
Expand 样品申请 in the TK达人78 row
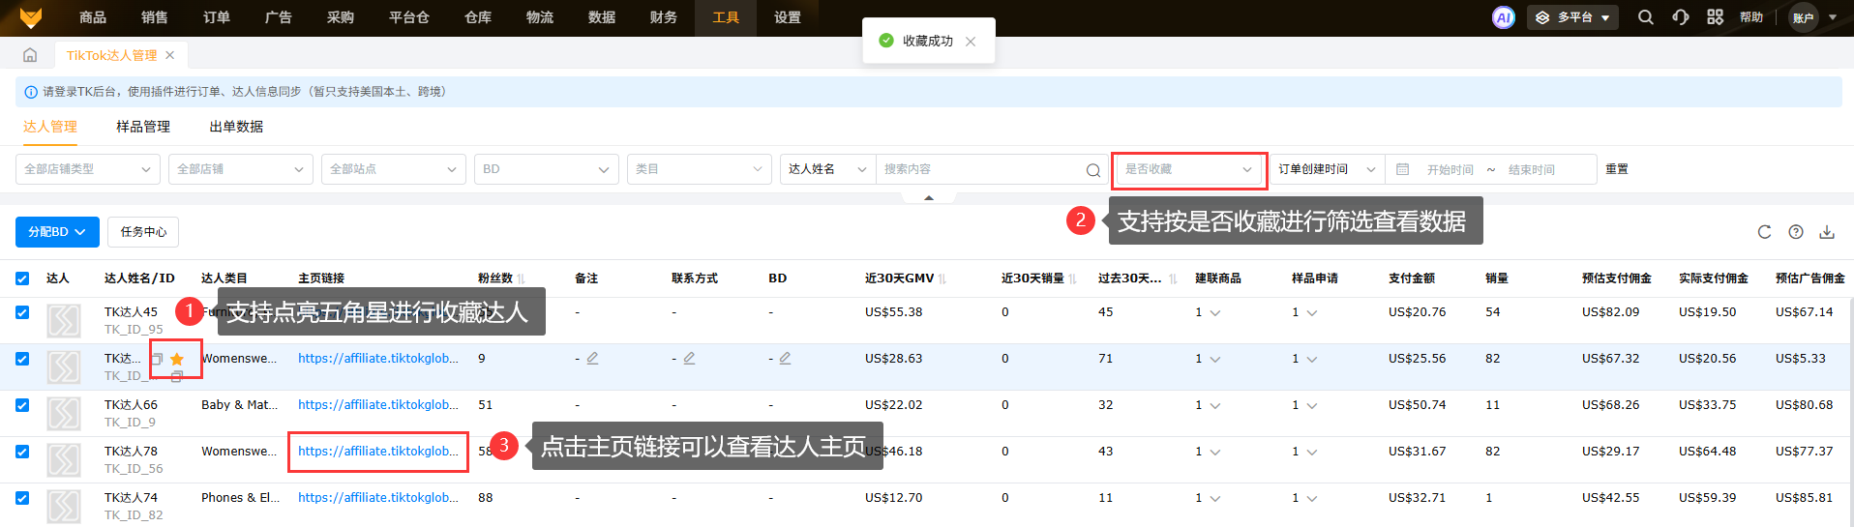pyautogui.click(x=1312, y=453)
